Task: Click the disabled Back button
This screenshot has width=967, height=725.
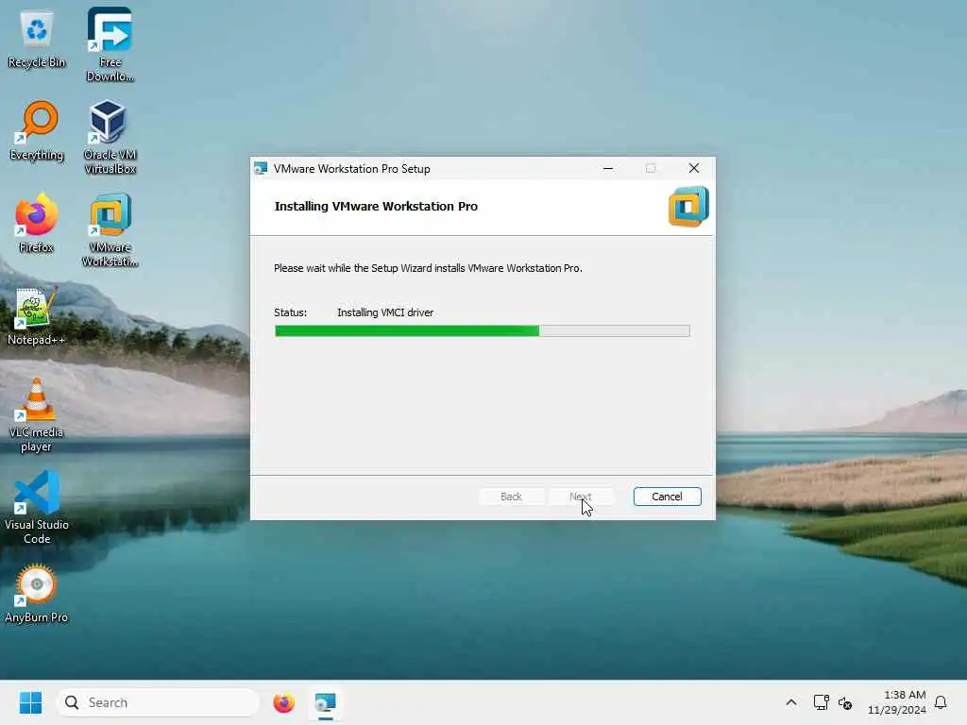Action: 511,497
